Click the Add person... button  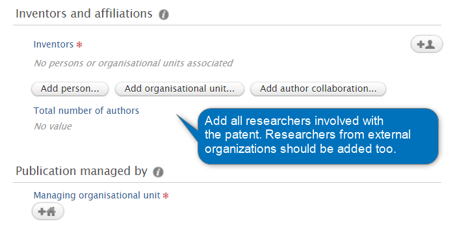click(x=70, y=88)
